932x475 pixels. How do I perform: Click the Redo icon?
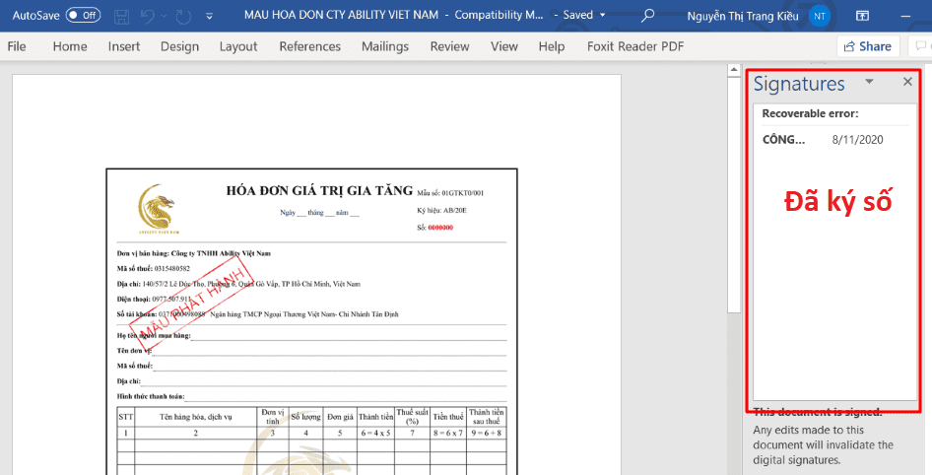pyautogui.click(x=183, y=16)
